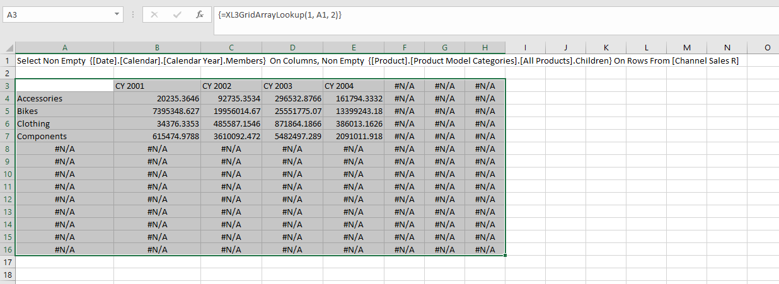Select the CY 2004 Components value 2091011.918

[x=354, y=137]
